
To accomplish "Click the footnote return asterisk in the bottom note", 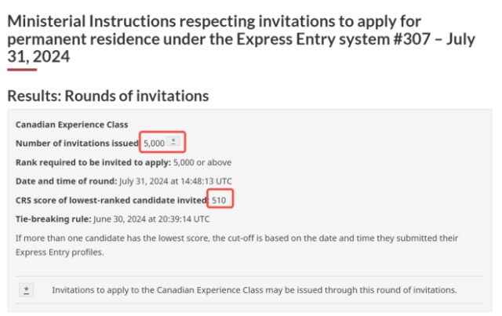I will pos(26,290).
